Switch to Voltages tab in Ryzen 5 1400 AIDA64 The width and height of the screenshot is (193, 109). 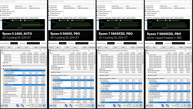[17, 18]
